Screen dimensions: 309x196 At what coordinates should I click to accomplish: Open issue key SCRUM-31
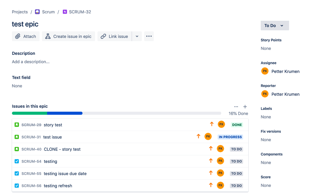tap(31, 137)
